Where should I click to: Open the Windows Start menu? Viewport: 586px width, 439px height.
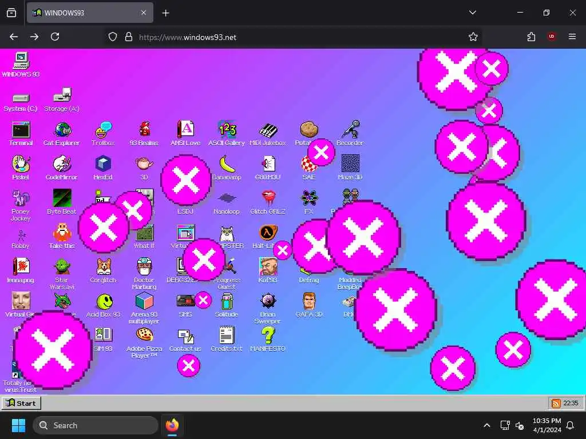pyautogui.click(x=18, y=425)
